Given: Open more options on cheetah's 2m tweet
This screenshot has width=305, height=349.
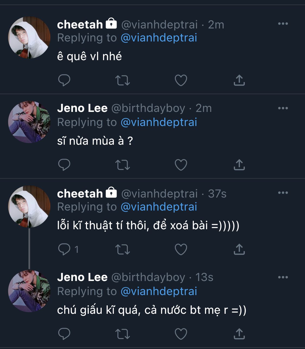Looking at the screenshot, I should click(x=283, y=24).
